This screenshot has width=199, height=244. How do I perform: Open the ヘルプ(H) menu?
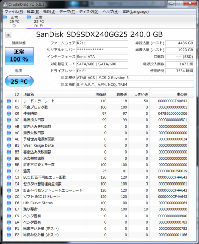(111, 12)
